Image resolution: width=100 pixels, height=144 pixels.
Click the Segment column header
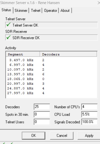tap(23, 54)
